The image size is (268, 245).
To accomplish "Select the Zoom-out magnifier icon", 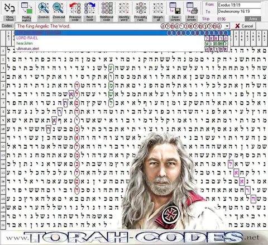I will click(x=59, y=8).
